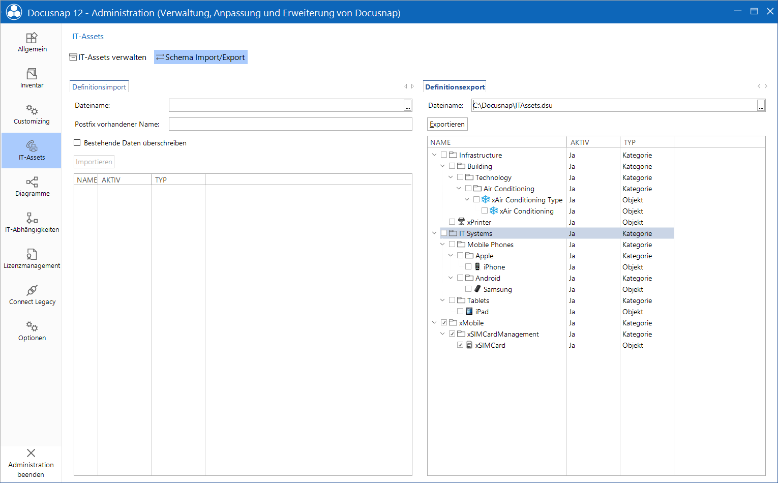The height and width of the screenshot is (483, 778).
Task: Click the Docusnap logo icon
Action: [14, 12]
